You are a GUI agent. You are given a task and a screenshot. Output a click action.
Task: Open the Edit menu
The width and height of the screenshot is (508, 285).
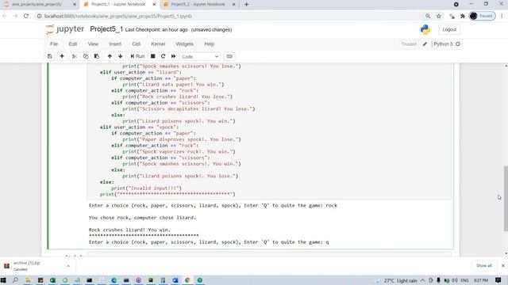click(x=73, y=44)
